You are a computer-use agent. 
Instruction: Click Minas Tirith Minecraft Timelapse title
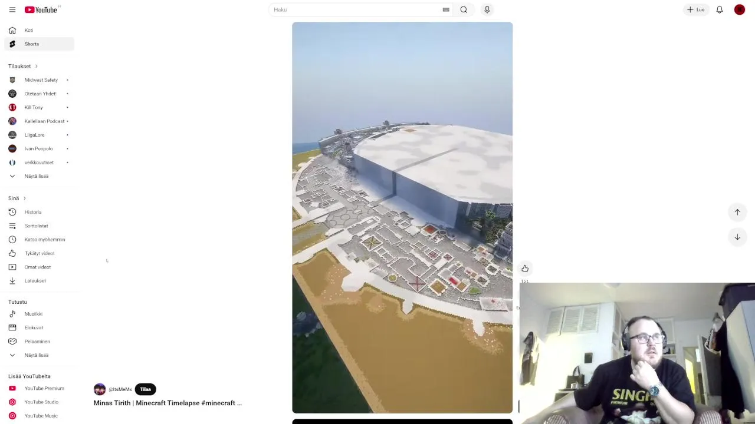click(x=168, y=403)
